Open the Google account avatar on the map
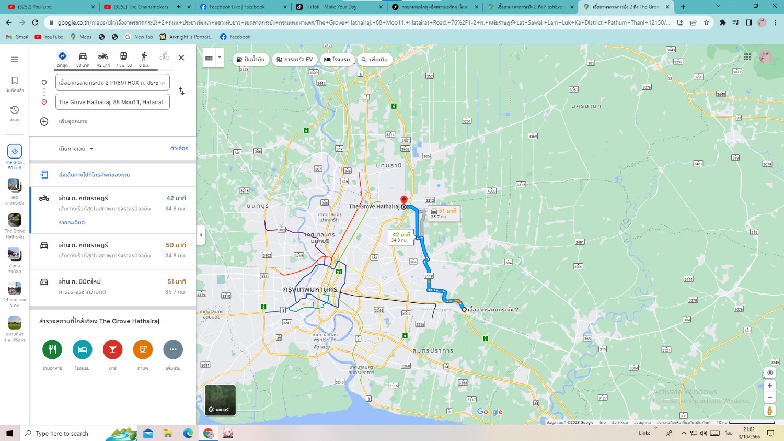 coord(766,57)
